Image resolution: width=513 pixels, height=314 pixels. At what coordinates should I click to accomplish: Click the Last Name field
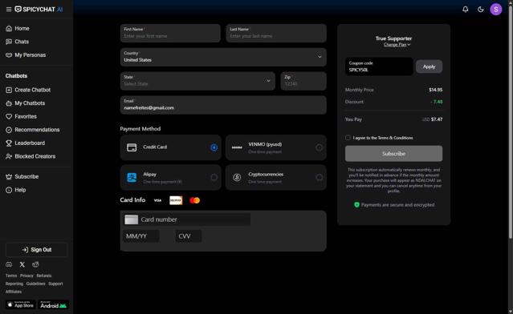click(x=276, y=33)
